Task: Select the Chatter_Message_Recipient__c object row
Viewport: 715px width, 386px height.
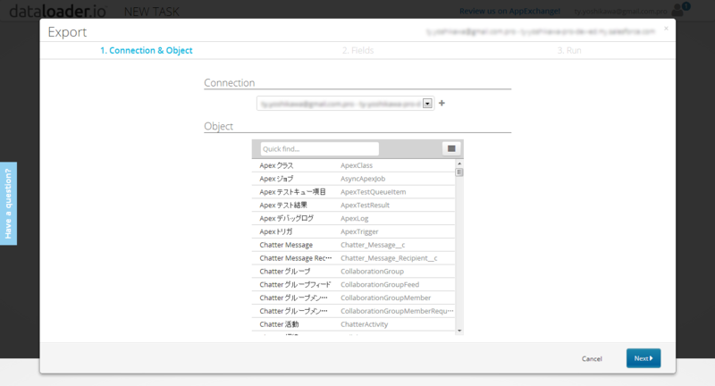Action: [353, 258]
